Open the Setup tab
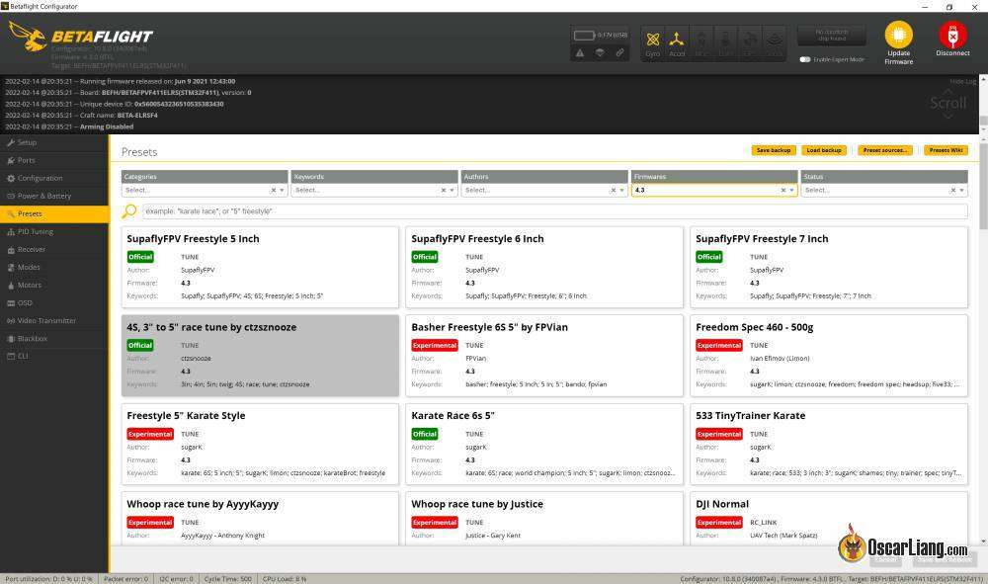This screenshot has height=584, width=988. point(54,143)
